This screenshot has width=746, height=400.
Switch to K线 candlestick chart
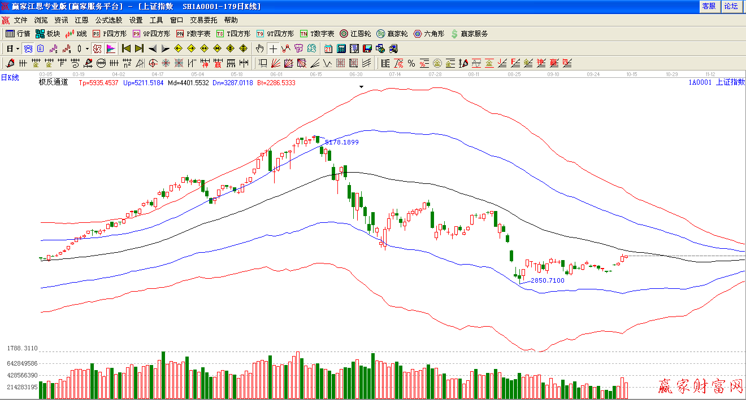point(76,34)
